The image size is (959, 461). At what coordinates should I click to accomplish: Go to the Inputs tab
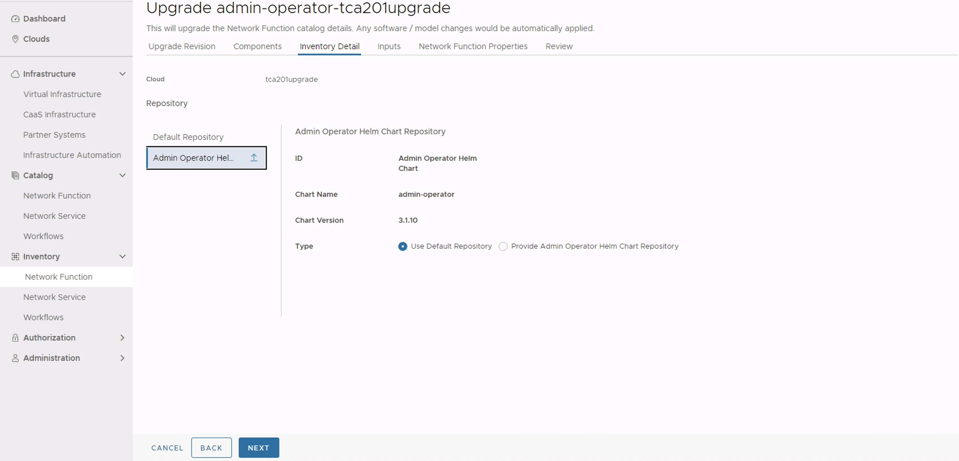point(389,46)
